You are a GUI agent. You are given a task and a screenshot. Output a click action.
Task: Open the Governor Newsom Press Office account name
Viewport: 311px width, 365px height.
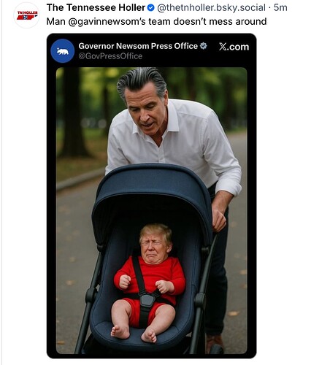click(138, 46)
